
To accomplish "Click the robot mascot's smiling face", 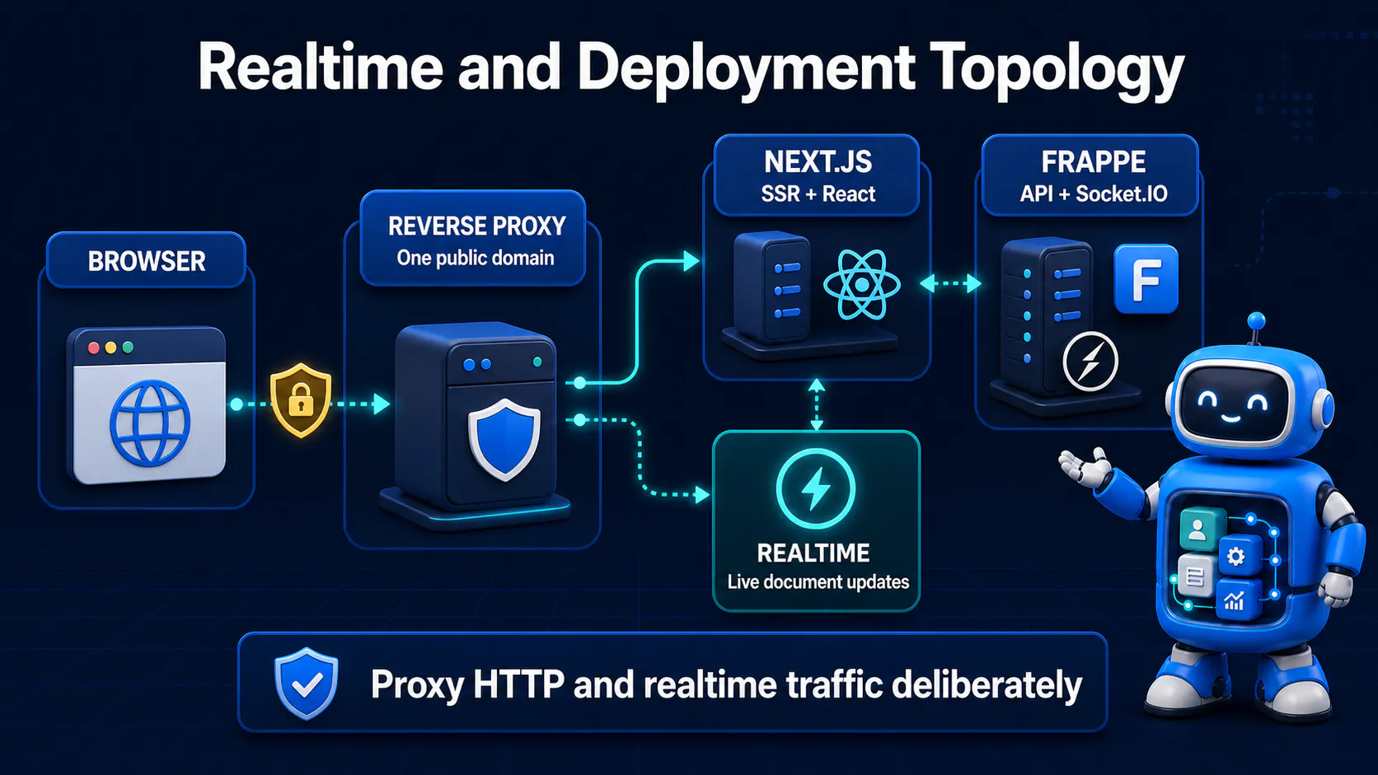I will (1232, 404).
